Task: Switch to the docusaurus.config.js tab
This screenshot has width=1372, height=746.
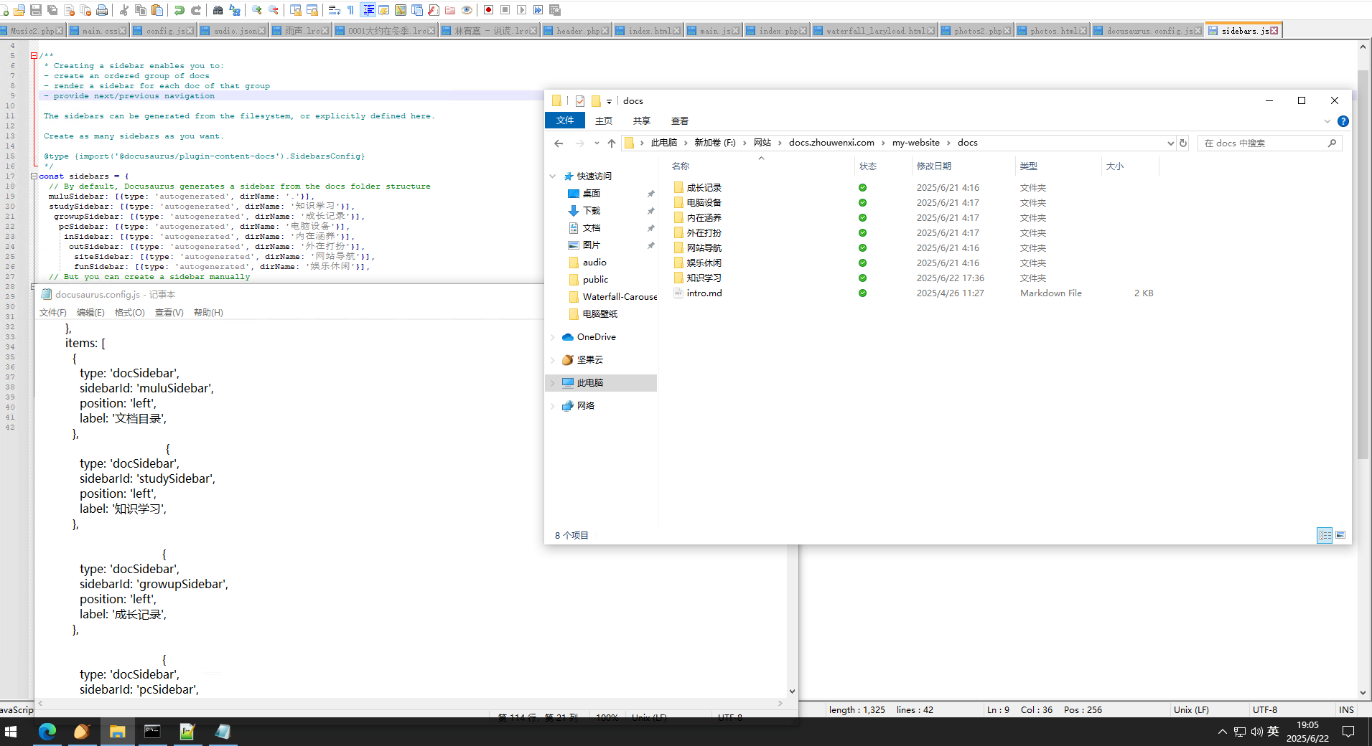Action: (x=1147, y=31)
